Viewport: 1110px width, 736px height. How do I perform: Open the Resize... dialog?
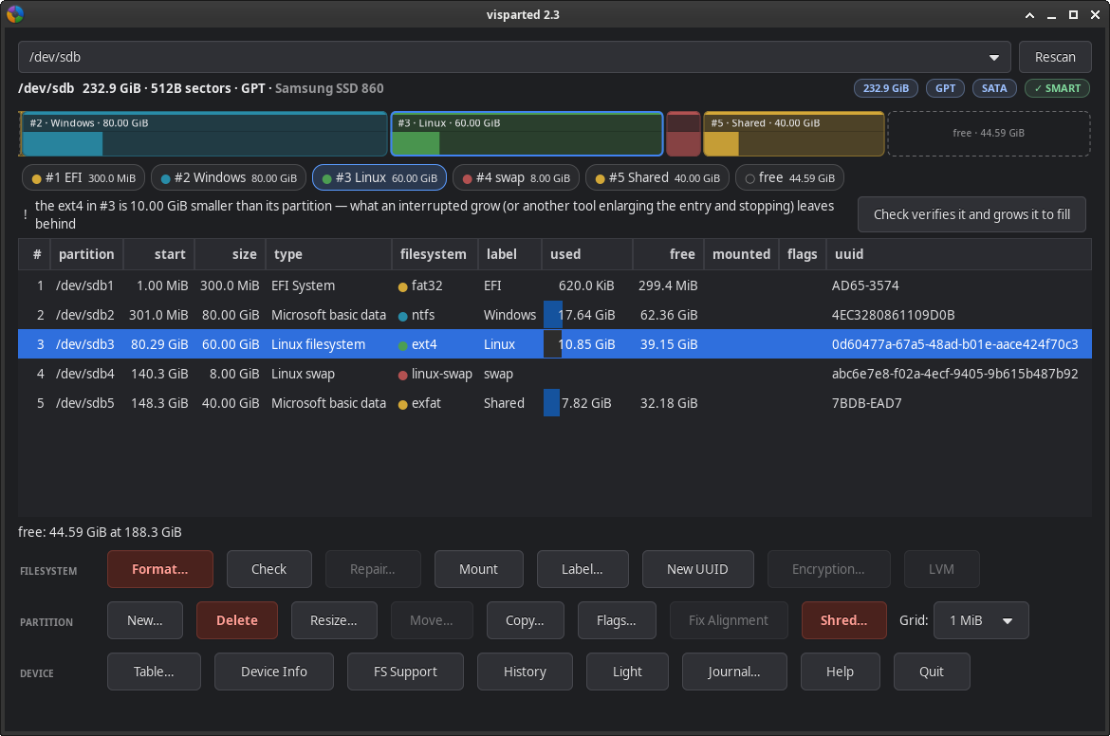coord(334,620)
